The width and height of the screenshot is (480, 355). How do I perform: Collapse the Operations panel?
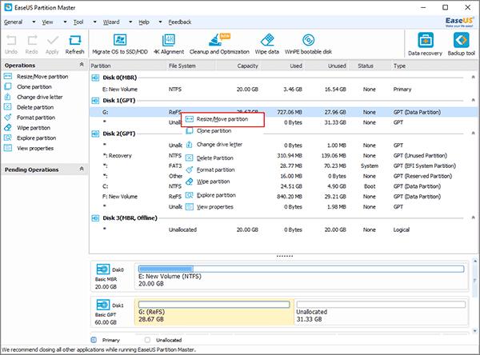click(80, 65)
